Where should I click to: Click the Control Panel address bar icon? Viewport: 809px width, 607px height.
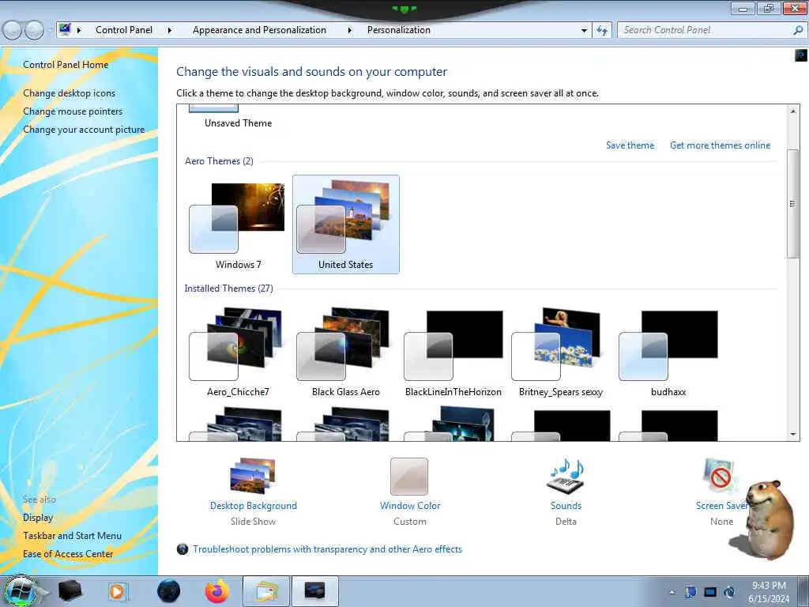[65, 29]
